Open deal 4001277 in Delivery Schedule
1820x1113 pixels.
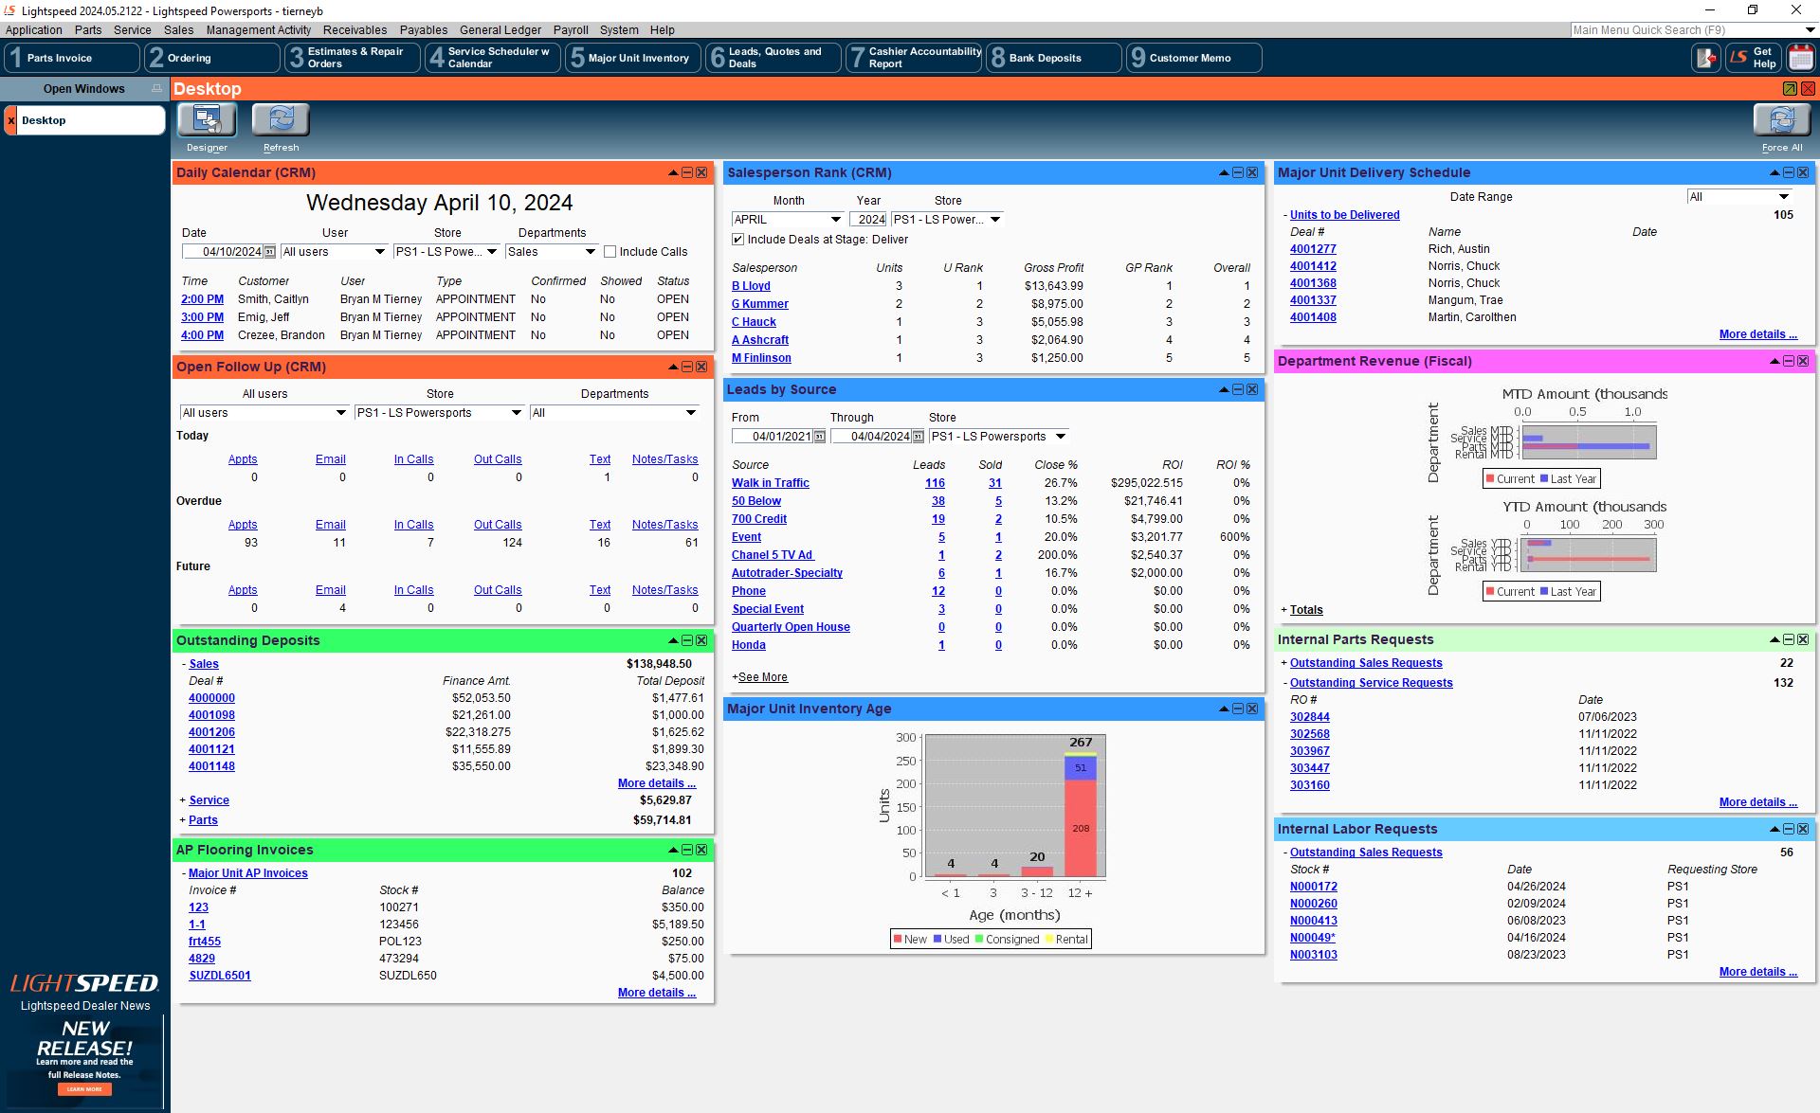coord(1314,248)
